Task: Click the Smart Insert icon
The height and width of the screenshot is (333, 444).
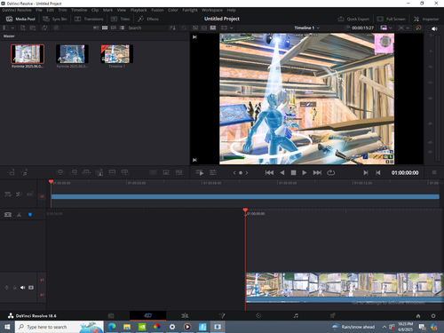Action: (x=60, y=172)
